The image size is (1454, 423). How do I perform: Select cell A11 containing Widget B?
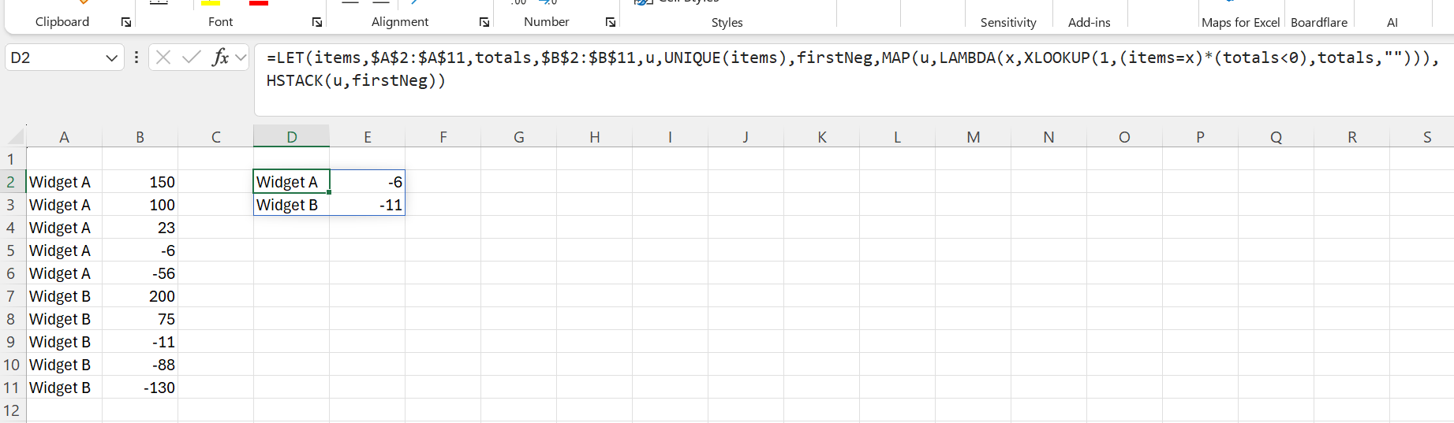(65, 388)
